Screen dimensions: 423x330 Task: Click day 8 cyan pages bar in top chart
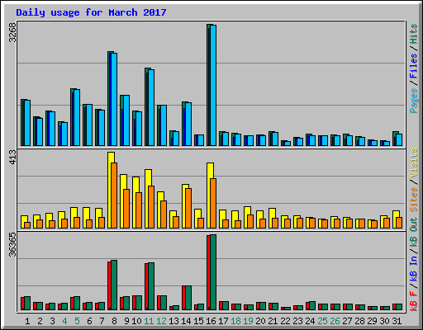point(114,99)
